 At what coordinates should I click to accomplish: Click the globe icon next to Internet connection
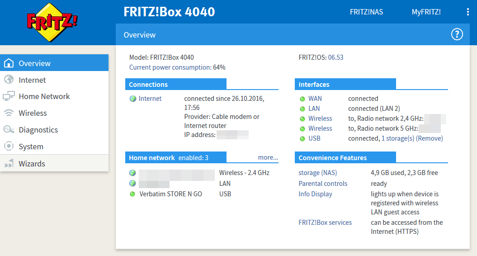tap(132, 99)
